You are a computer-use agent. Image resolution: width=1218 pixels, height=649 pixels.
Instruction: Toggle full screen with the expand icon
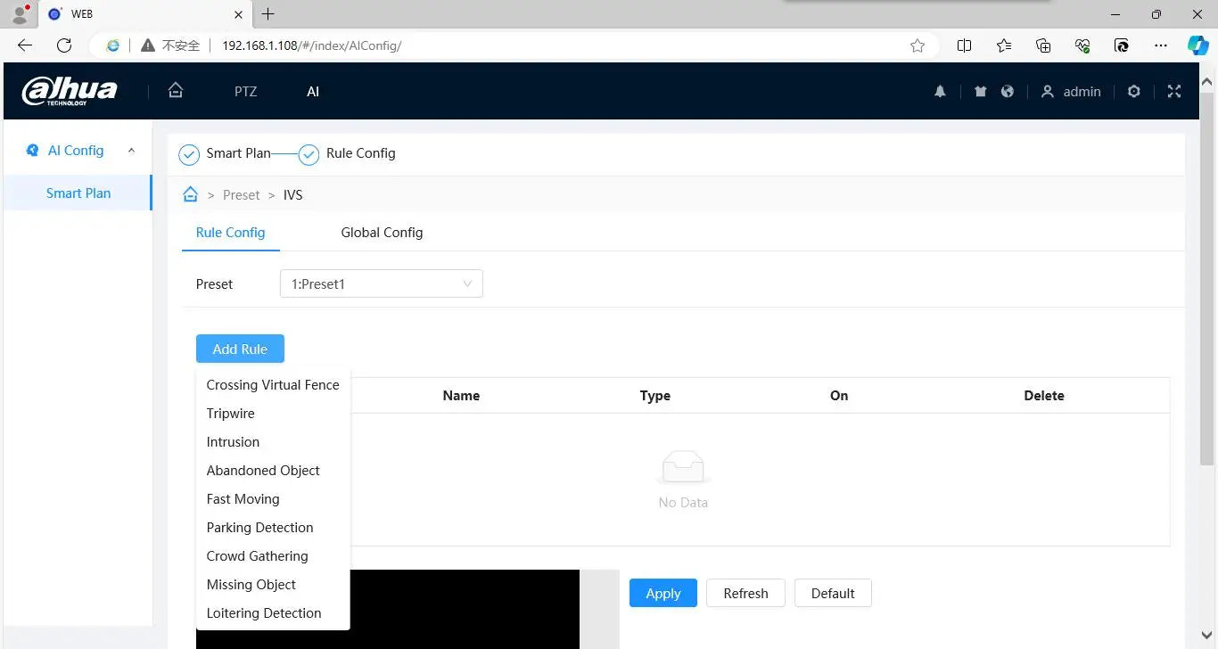[1174, 92]
